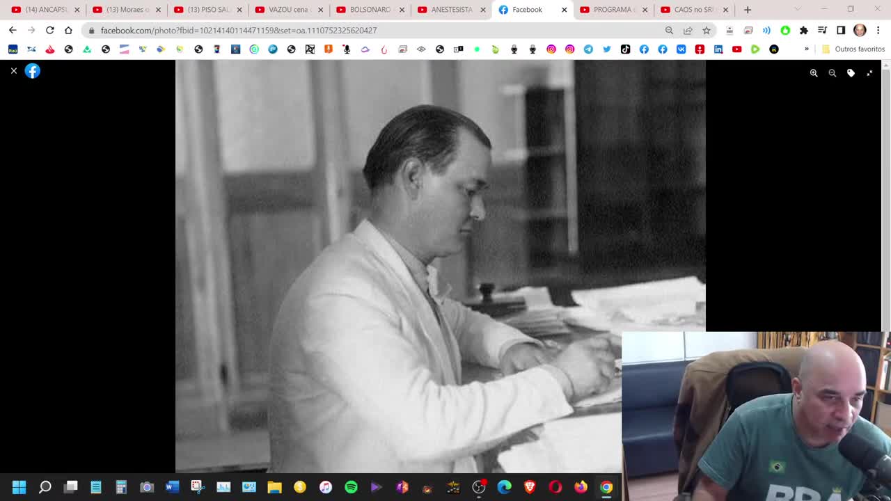Open LinkedIn bookmark
The image size is (891, 501).
[x=718, y=49]
